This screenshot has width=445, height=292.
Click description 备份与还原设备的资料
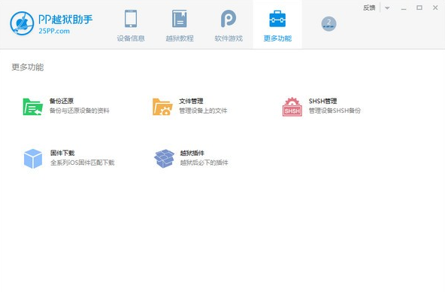[80, 111]
